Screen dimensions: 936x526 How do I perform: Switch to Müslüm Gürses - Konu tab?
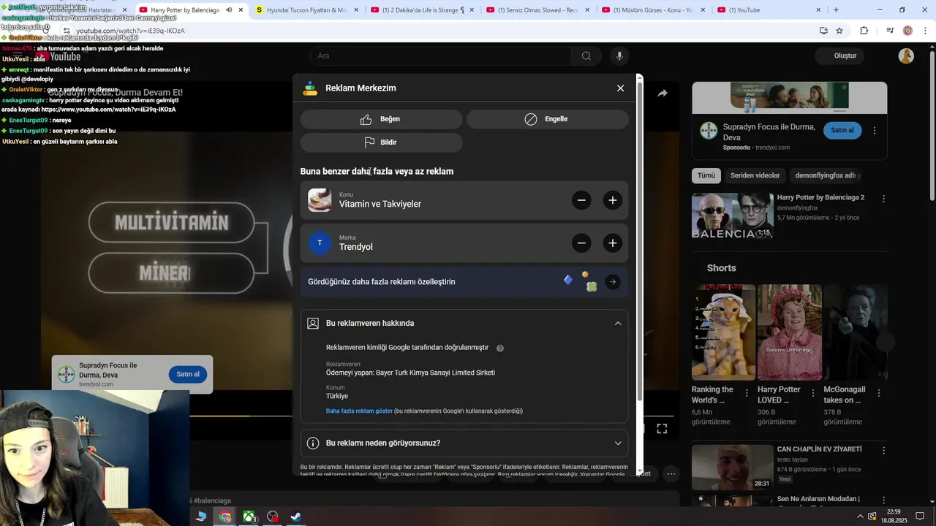point(653,10)
